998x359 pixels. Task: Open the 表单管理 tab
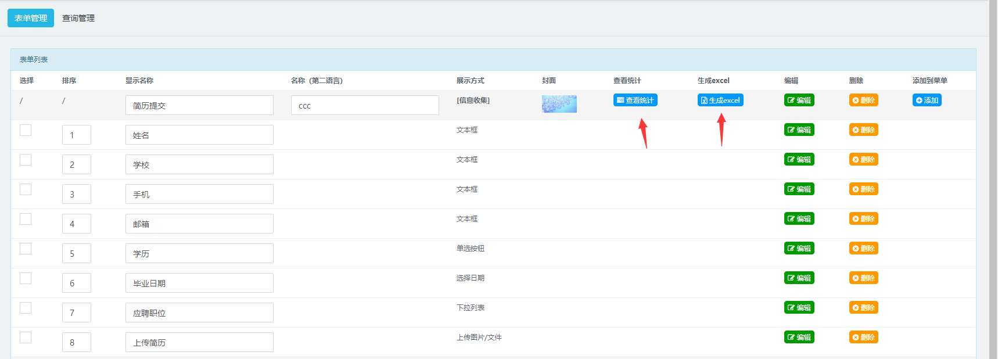coord(31,18)
